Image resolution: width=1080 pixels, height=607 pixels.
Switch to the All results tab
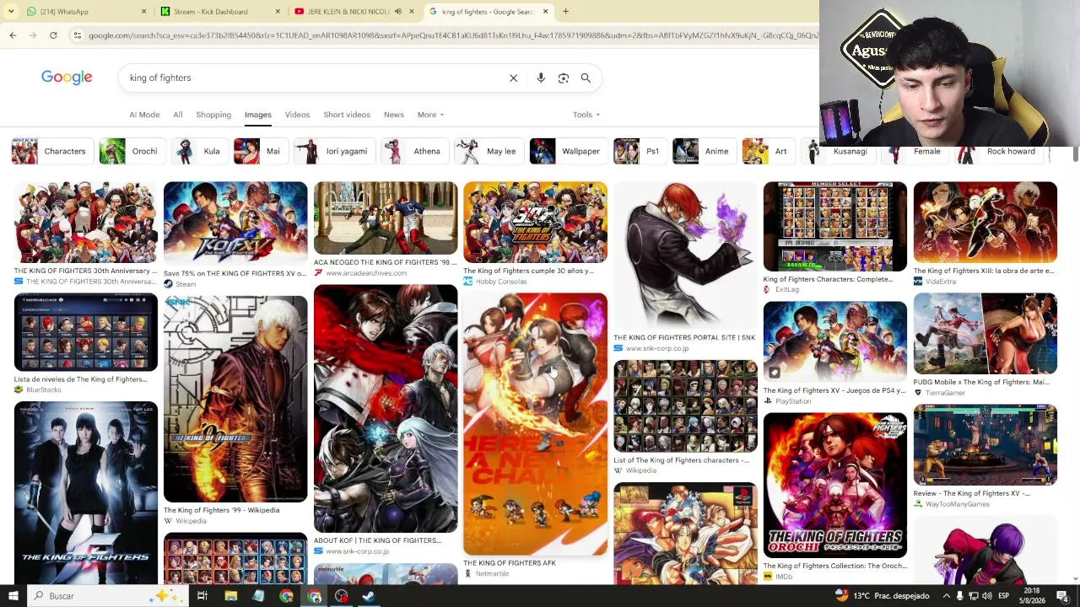point(178,115)
